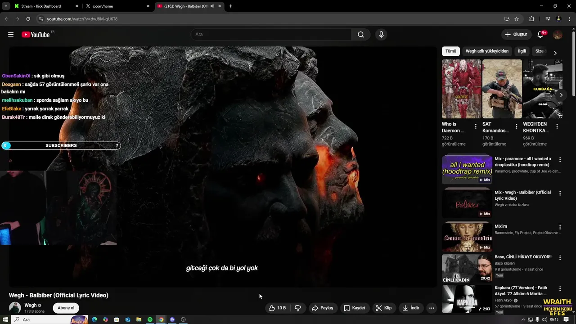Advance the shelf carousel with right arrow
576x324 pixels.
561,95
